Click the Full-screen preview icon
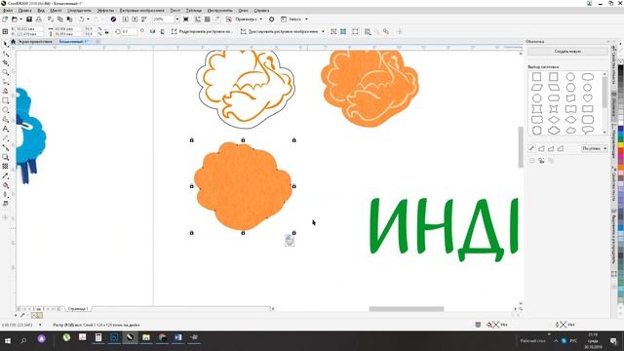The width and height of the screenshot is (624, 351). coord(186,19)
